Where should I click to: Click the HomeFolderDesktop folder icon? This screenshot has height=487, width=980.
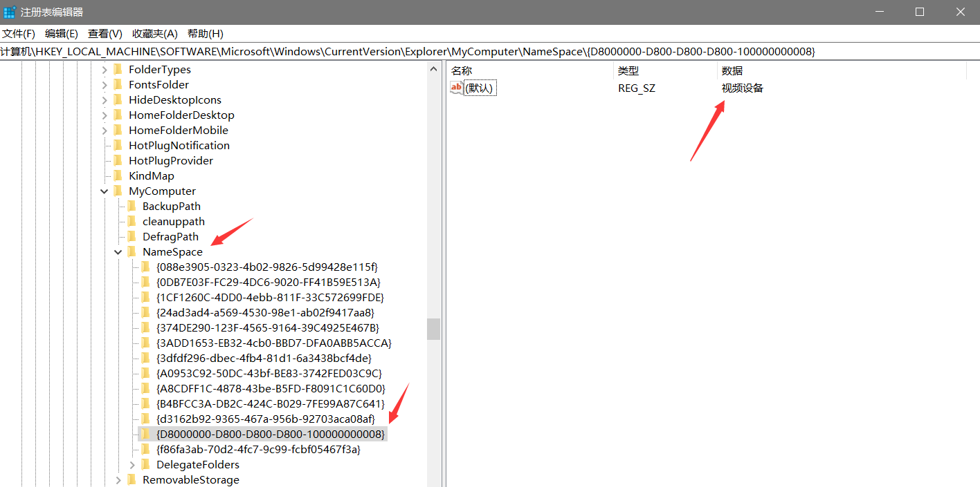point(118,115)
